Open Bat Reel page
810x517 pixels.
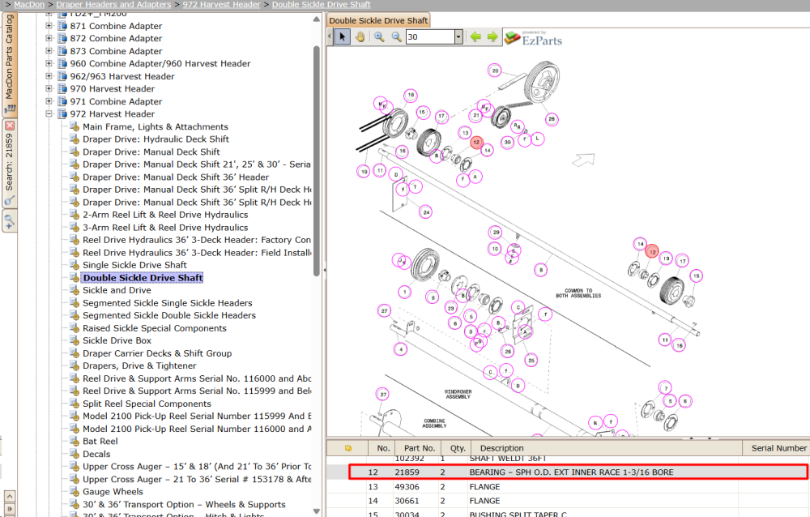100,442
